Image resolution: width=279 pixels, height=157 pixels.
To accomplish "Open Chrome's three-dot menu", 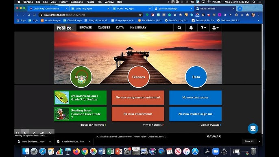I will [x=259, y=15].
